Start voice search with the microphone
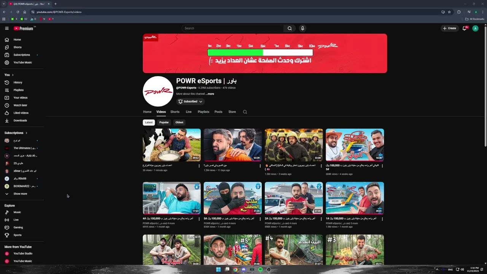 [302, 28]
